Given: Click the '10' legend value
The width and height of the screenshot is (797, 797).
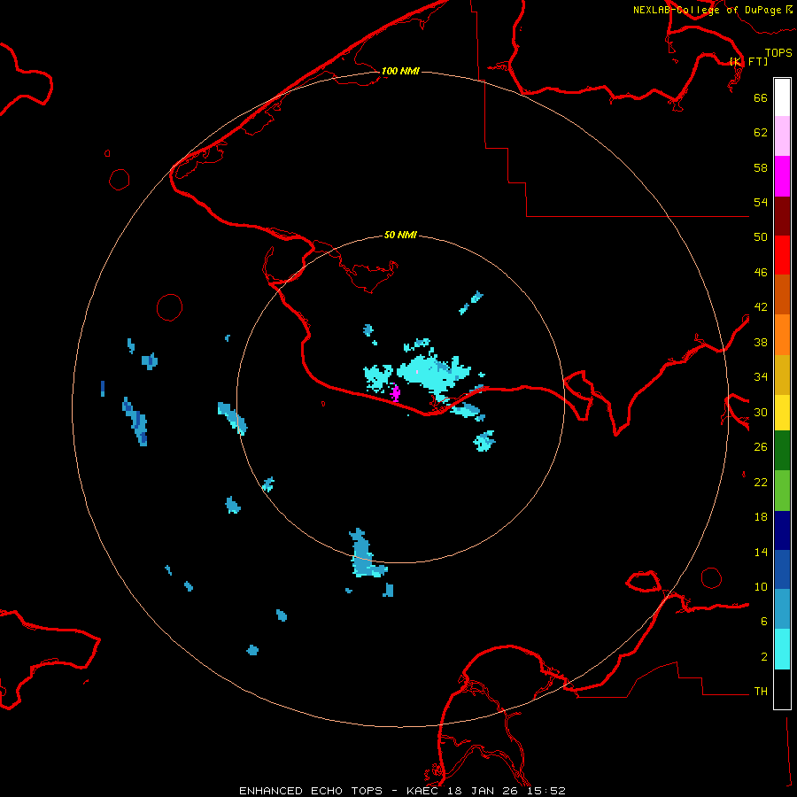Looking at the screenshot, I should (761, 587).
